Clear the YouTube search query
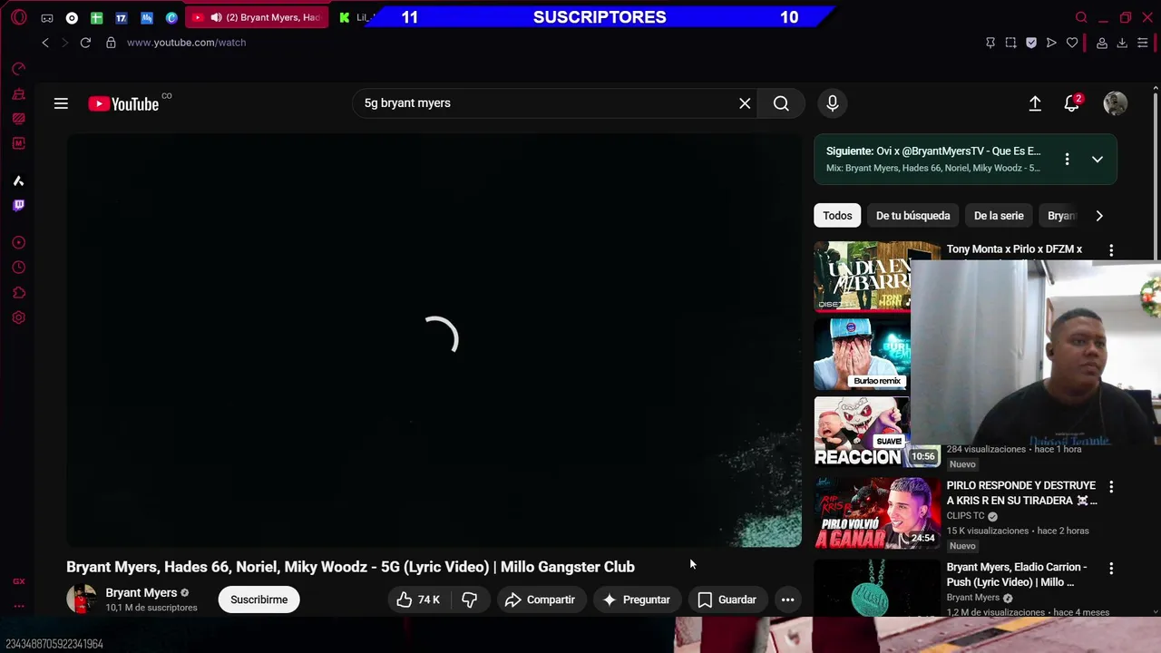This screenshot has height=653, width=1161. click(745, 103)
